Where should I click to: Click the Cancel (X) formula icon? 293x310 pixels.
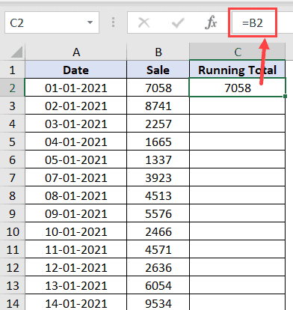[x=144, y=22]
